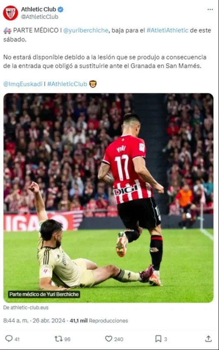Open the #AthleticClub hashtag

(67, 84)
